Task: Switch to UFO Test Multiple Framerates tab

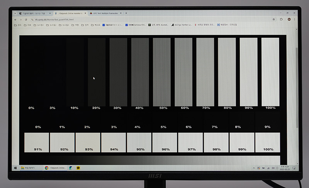Action: [x=105, y=14]
